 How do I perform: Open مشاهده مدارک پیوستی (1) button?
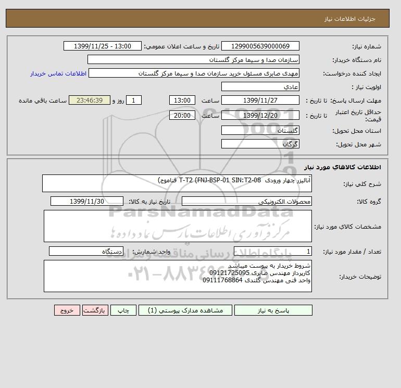pos(185,310)
